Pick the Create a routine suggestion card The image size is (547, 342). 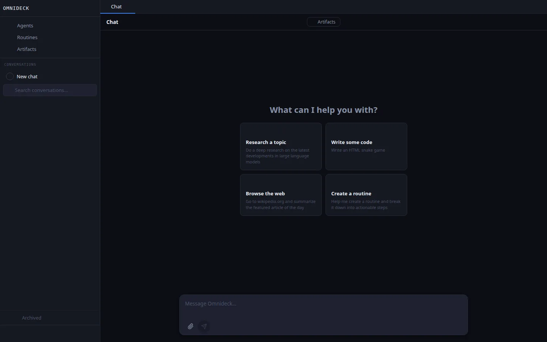[366, 195]
